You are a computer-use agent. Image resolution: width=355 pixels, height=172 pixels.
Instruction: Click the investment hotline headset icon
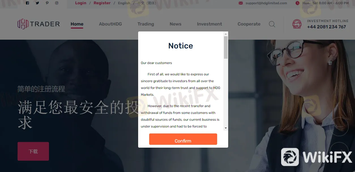297,24
